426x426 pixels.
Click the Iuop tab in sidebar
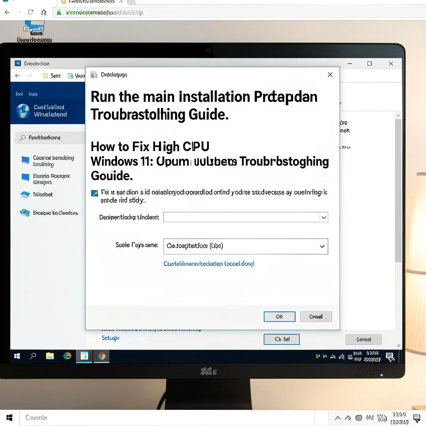coord(33,94)
